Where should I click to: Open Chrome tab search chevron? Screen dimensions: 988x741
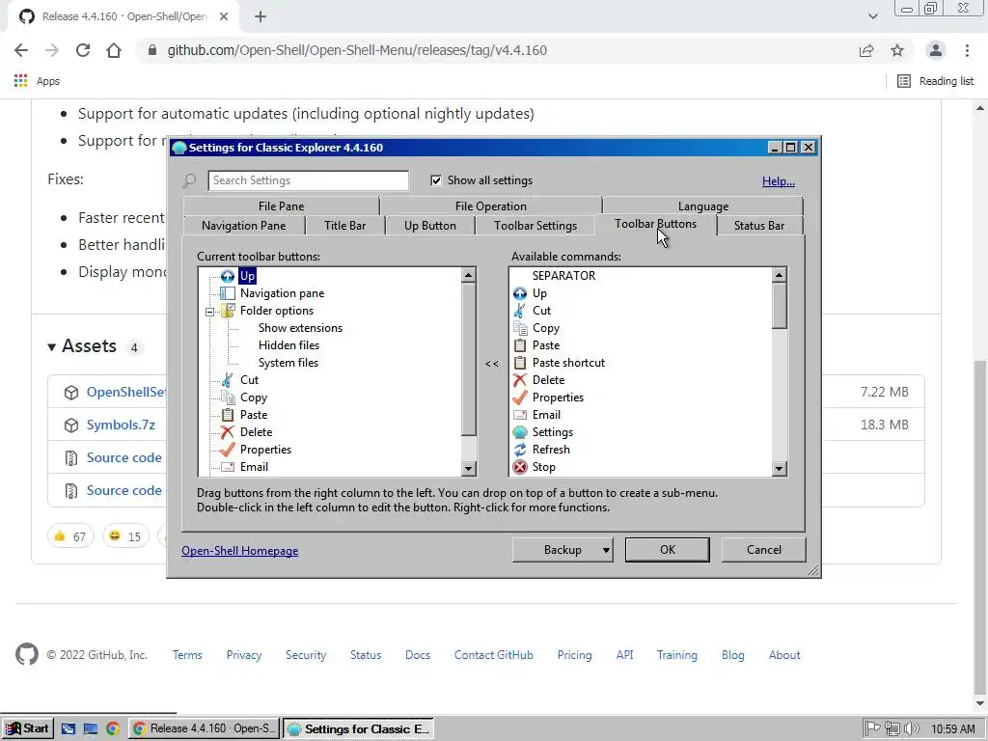click(x=872, y=16)
